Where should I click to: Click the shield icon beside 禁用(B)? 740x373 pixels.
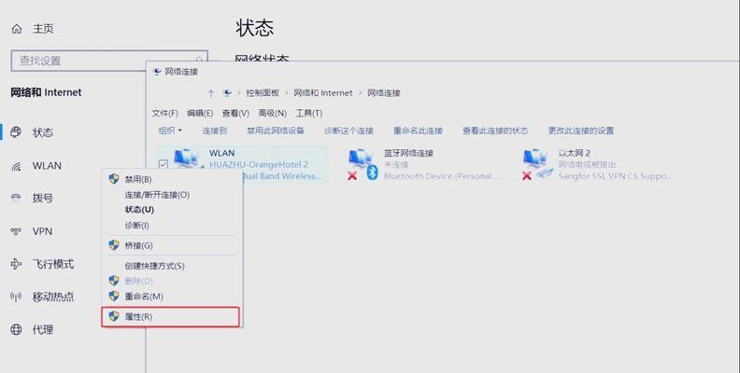(114, 179)
